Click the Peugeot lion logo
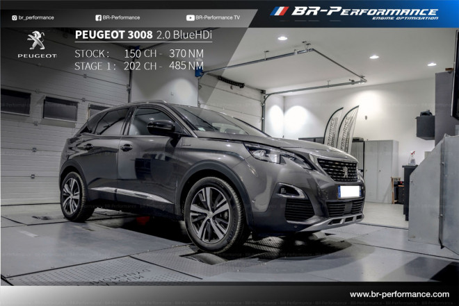459x306 pixels. click(35, 41)
